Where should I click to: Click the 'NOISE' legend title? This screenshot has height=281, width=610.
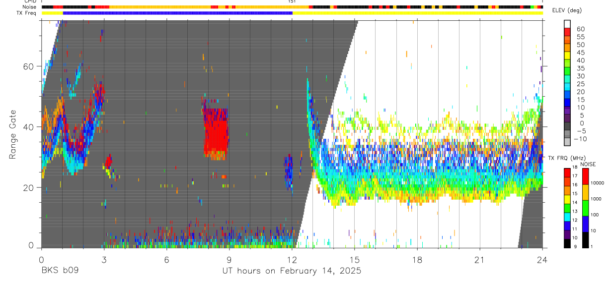point(588,164)
